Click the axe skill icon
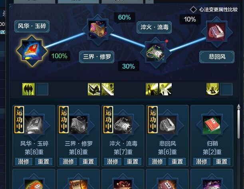244x189 pixels. (x=28, y=89)
